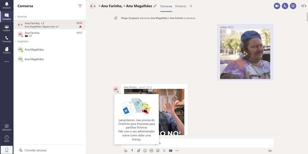This screenshot has height=154, width=308.
Task: Click the alert icon on group chat
Action: pyautogui.click(x=80, y=26)
